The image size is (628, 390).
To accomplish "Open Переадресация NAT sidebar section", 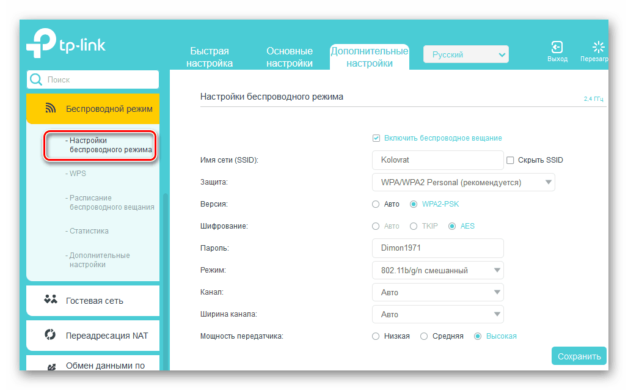I will click(93, 336).
